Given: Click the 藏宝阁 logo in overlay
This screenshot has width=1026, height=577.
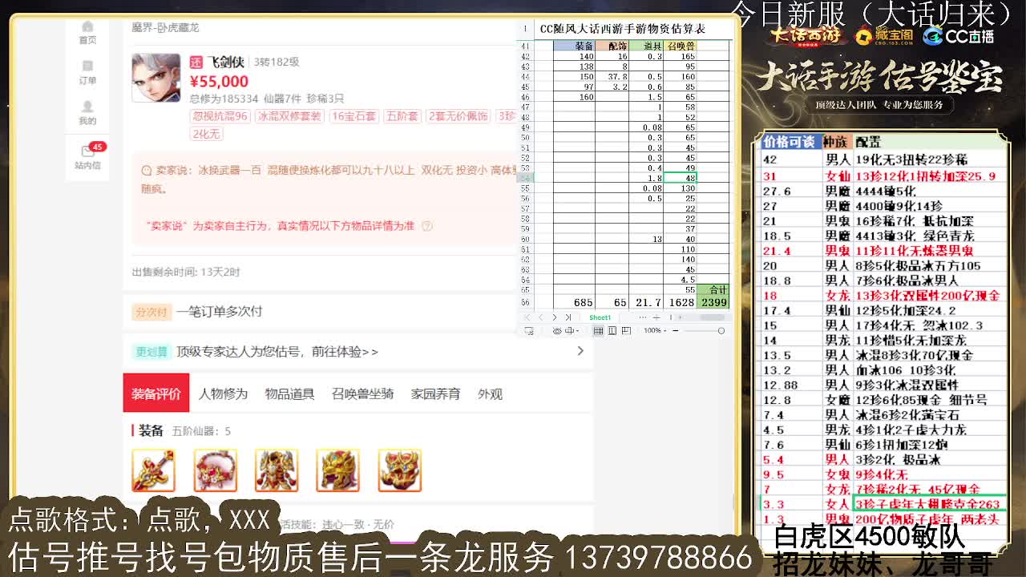Looking at the screenshot, I should click(883, 35).
